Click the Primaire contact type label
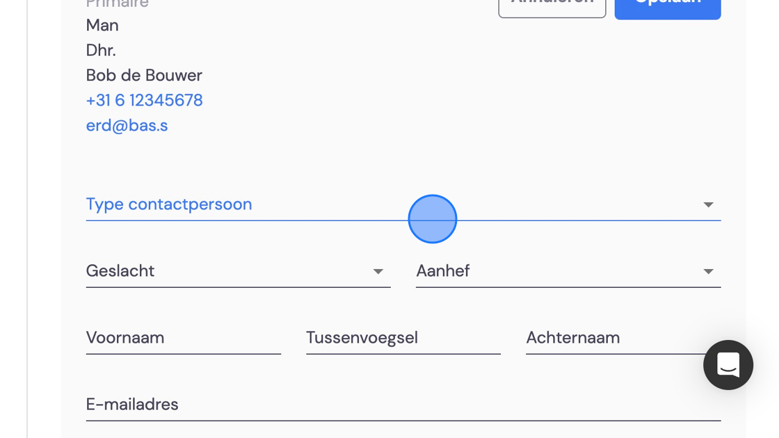This screenshot has width=779, height=438. (x=118, y=4)
